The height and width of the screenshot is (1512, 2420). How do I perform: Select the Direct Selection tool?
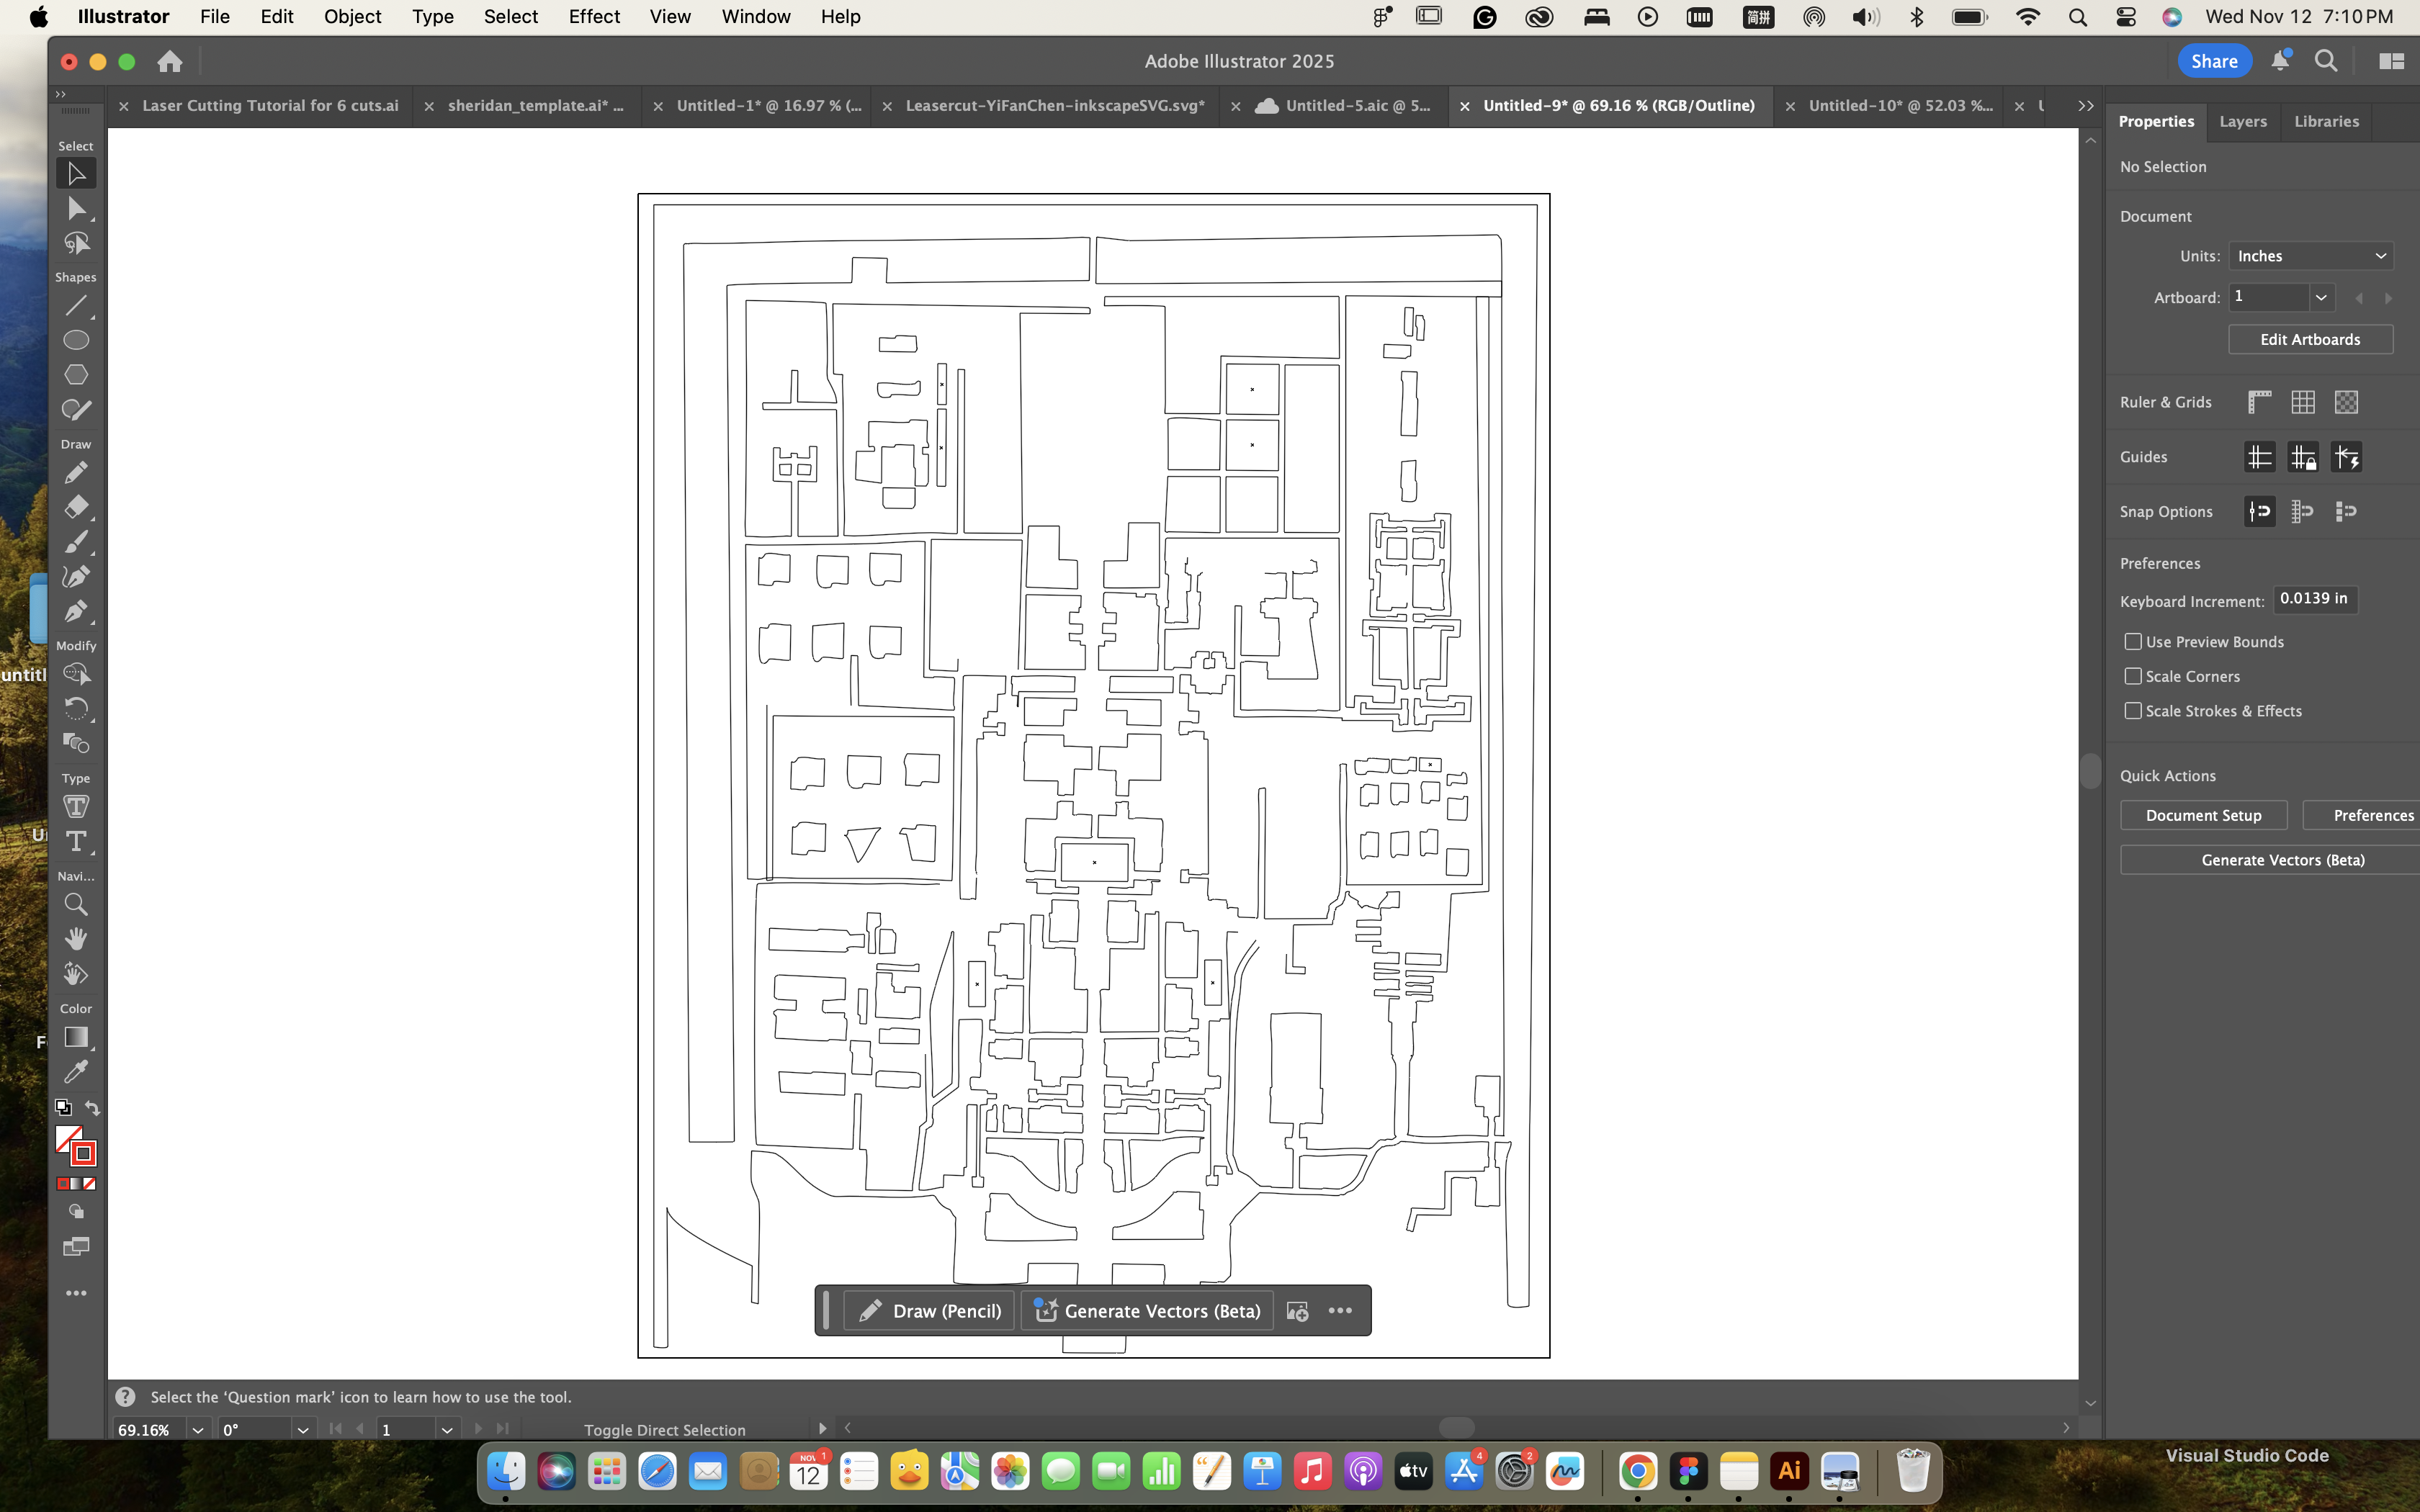coord(76,208)
